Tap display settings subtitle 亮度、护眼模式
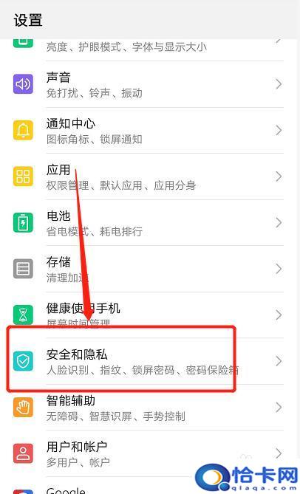Image resolution: width=300 pixels, height=494 pixels. tap(83, 47)
